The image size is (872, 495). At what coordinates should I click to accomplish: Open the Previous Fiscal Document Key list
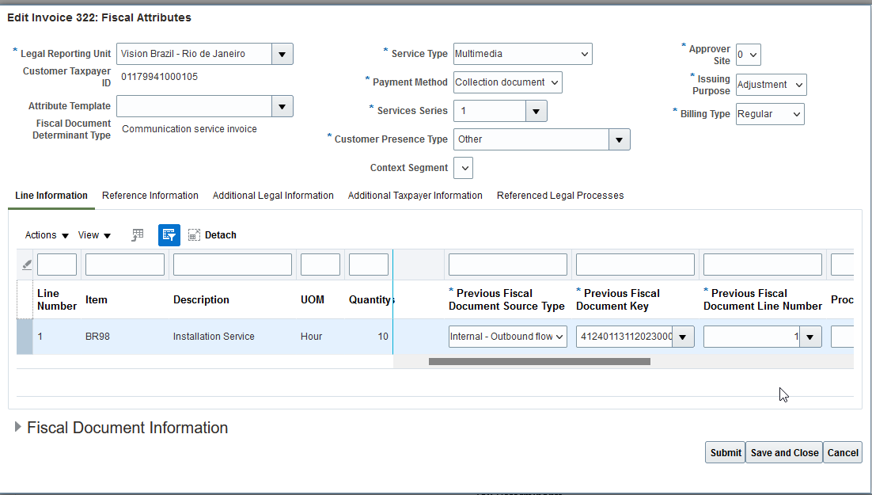pos(682,336)
